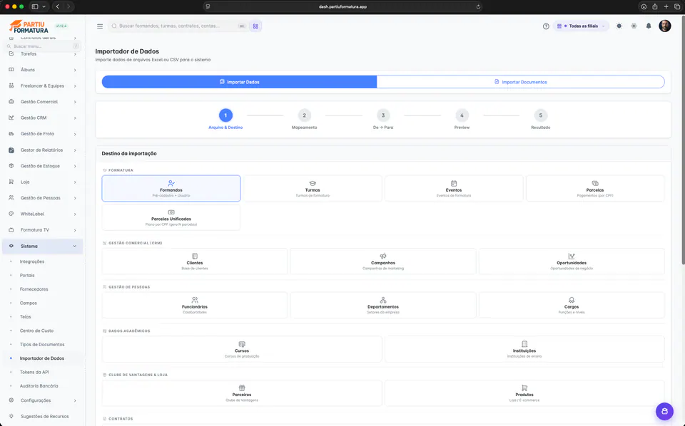Image resolution: width=685 pixels, height=426 pixels.
Task: Click the Formatura TV sidebar icon
Action: pyautogui.click(x=11, y=230)
